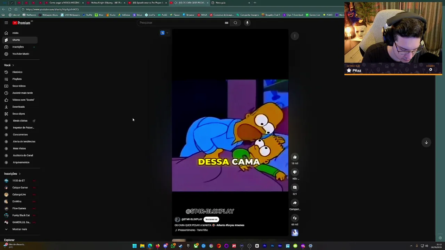Image resolution: width=445 pixels, height=250 pixels.
Task: Open the EmWins channel
Action: (x=20, y=201)
